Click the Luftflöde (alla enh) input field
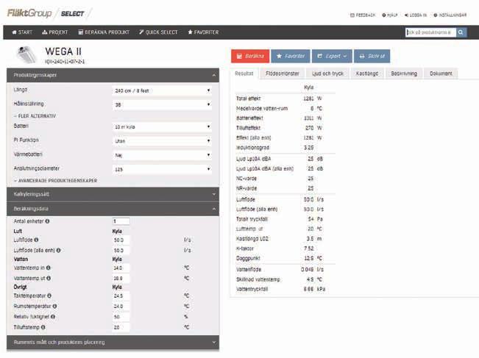This screenshot has width=479, height=358. [x=121, y=251]
